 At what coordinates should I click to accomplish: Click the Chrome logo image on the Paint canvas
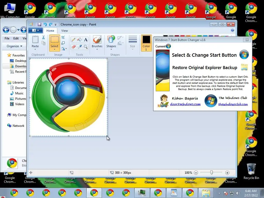pyautogui.click(x=69, y=97)
